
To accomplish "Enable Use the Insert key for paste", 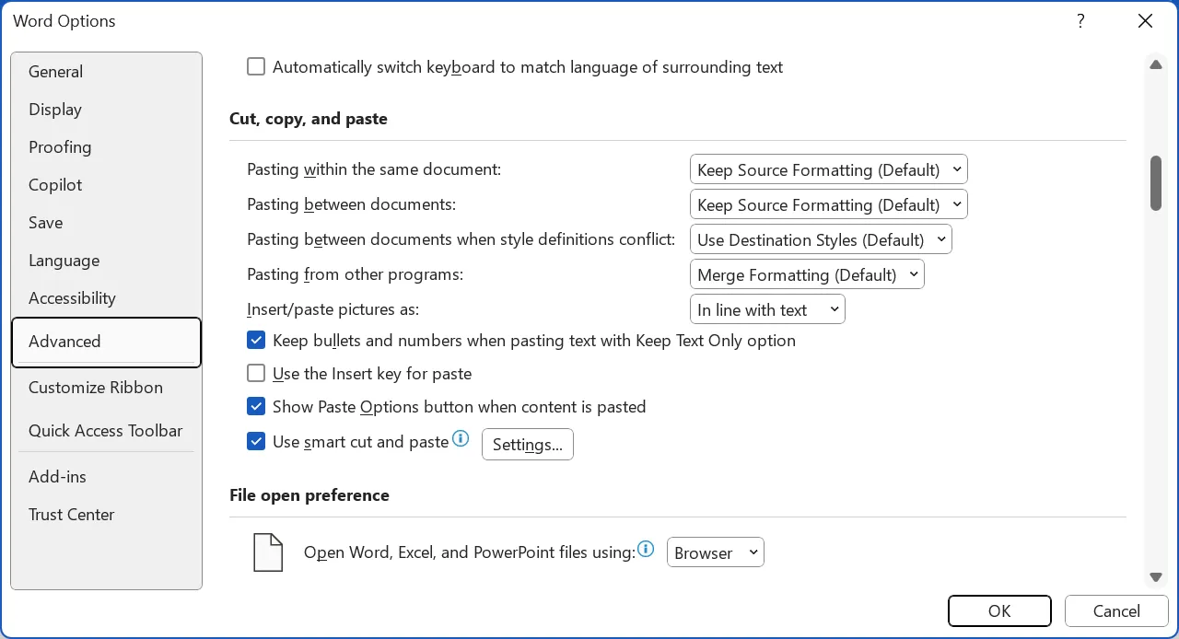I will click(x=256, y=373).
